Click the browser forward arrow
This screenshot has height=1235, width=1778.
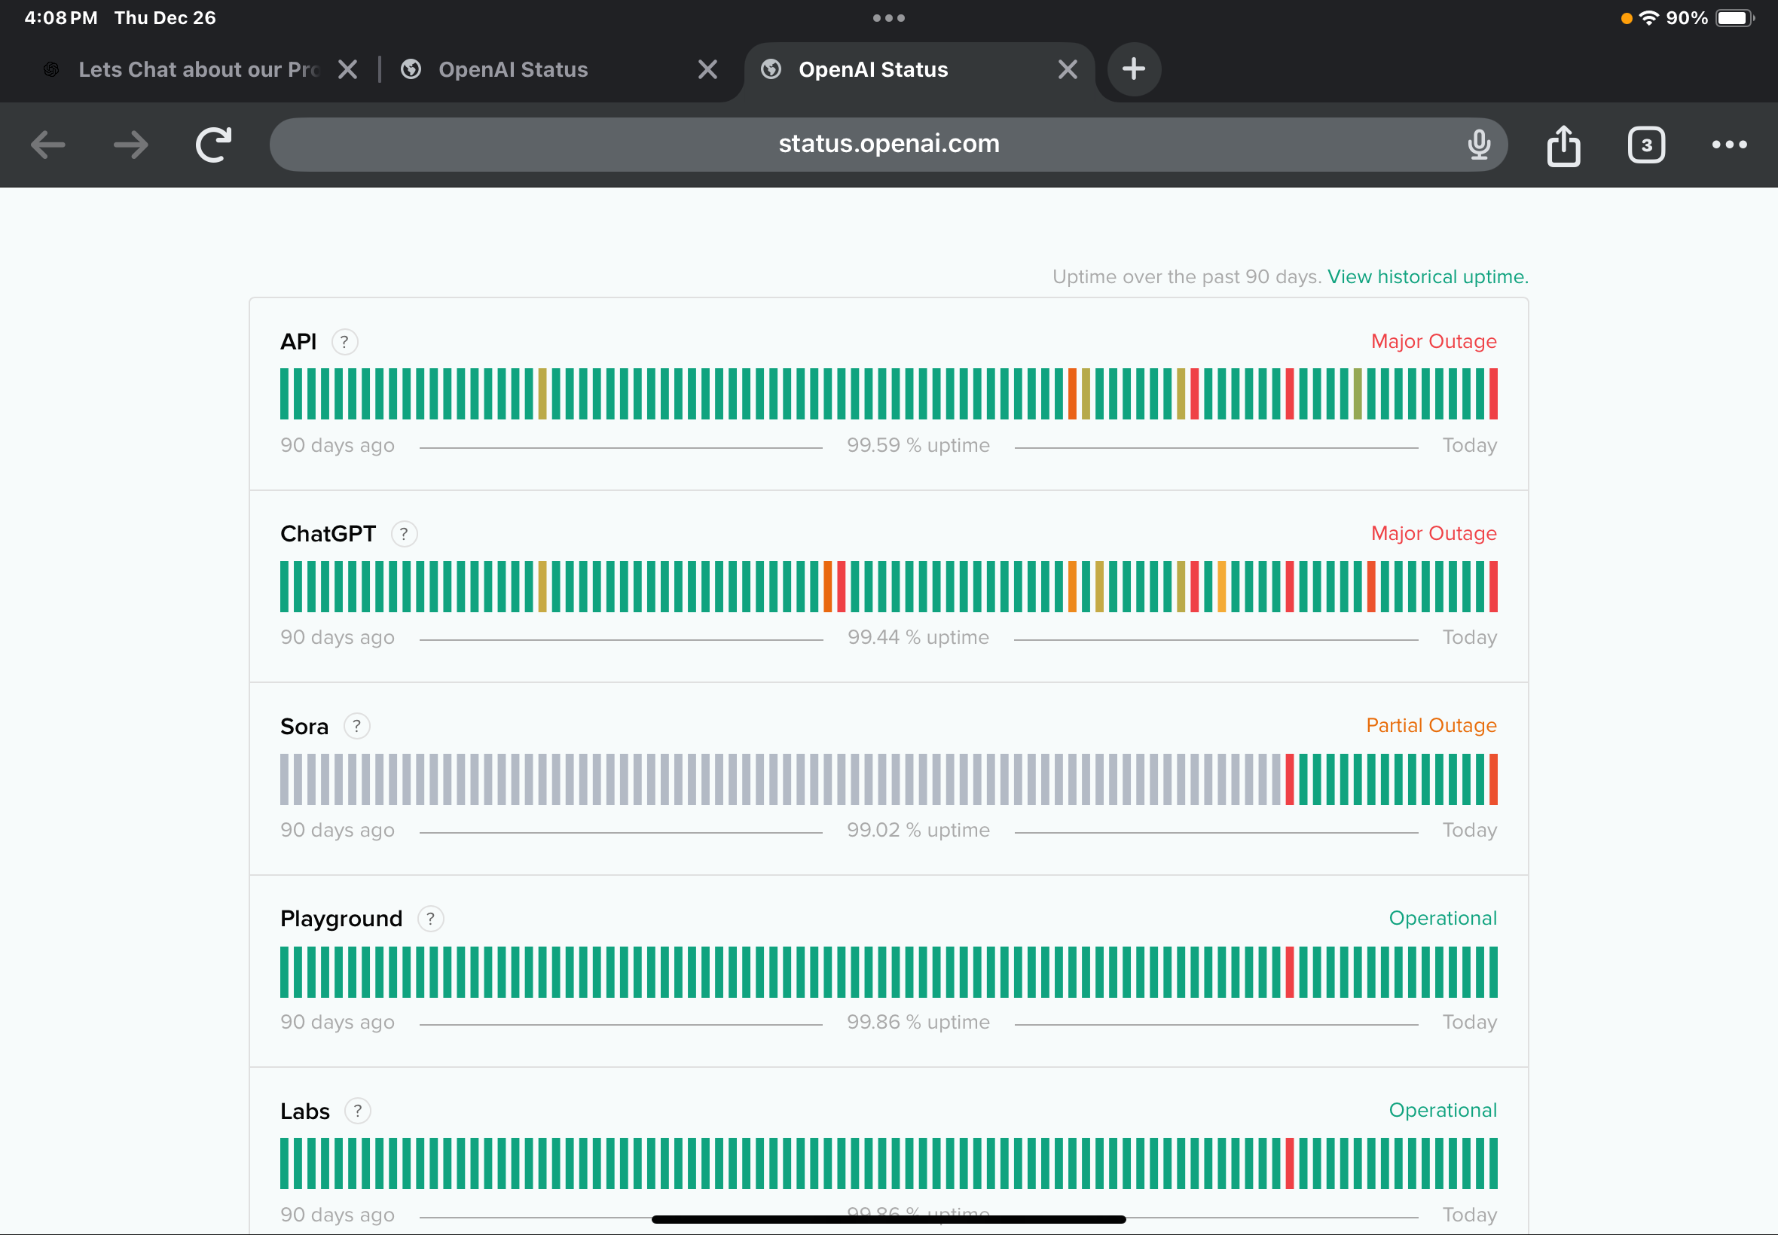pyautogui.click(x=131, y=145)
